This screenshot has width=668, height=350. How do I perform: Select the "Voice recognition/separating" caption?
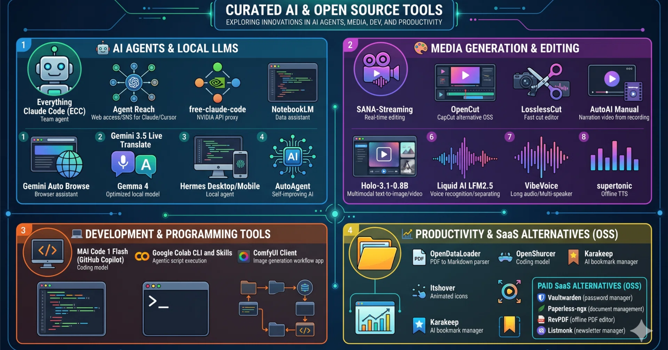point(465,194)
